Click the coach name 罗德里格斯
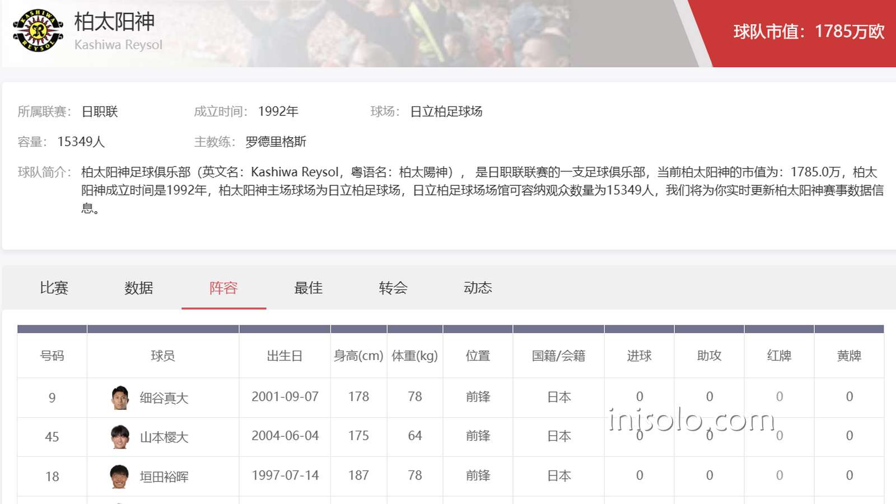 (276, 142)
